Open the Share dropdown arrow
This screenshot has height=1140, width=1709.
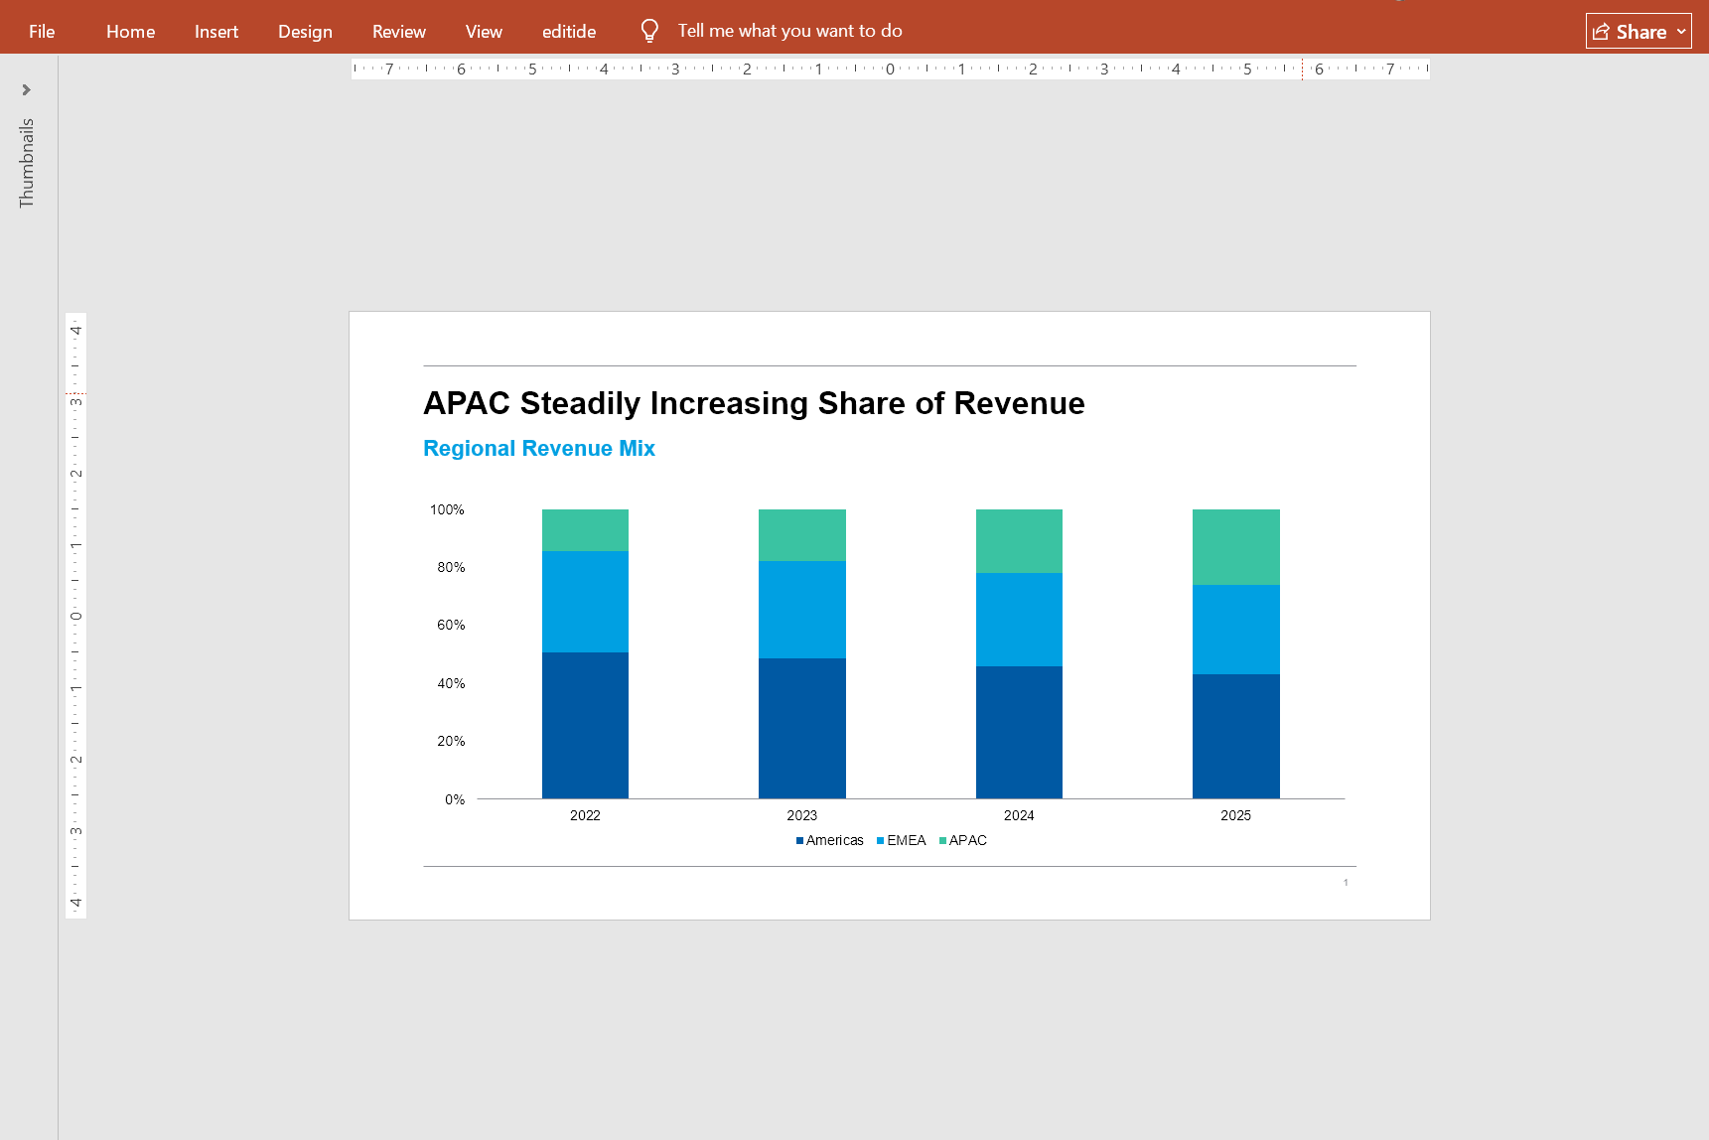(x=1681, y=31)
